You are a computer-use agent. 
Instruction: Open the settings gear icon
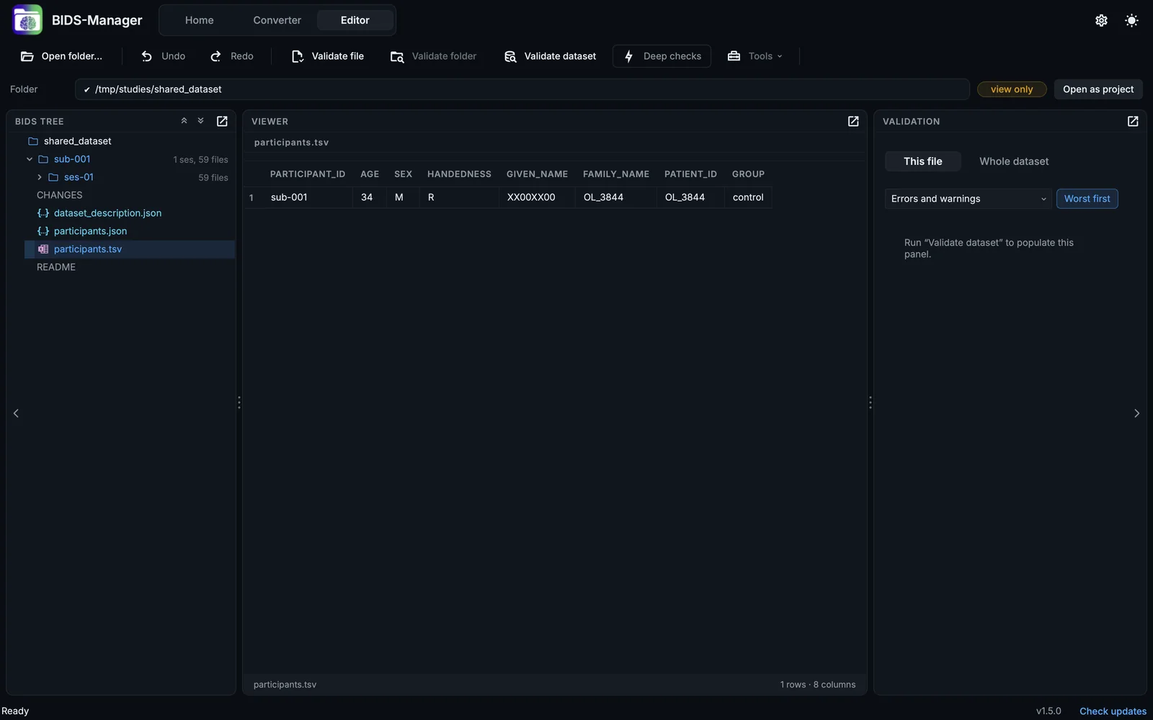[x=1101, y=20]
